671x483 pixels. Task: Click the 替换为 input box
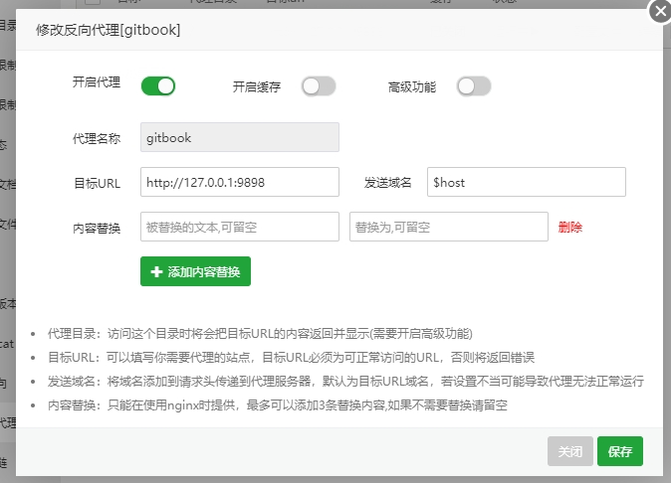(x=449, y=227)
